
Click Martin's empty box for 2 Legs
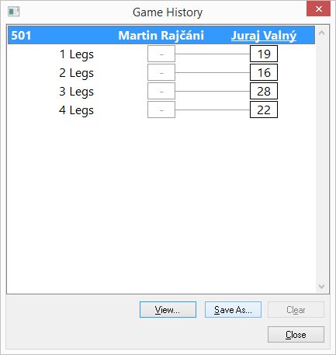tap(161, 72)
